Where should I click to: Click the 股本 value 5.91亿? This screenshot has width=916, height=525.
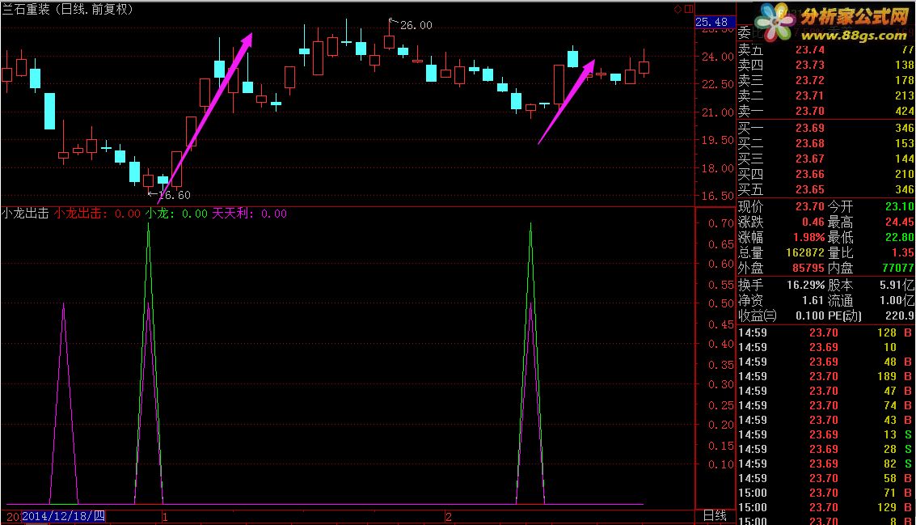point(897,285)
